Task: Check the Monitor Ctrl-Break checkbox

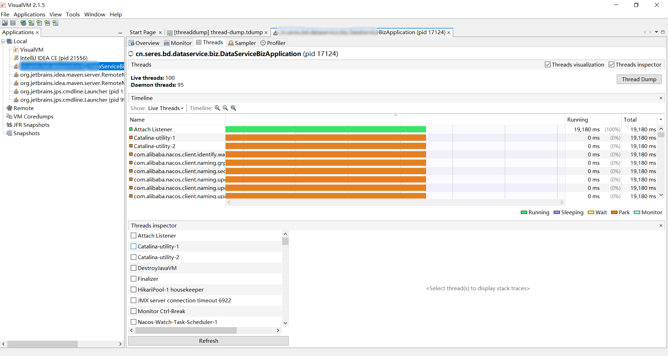Action: coord(134,311)
